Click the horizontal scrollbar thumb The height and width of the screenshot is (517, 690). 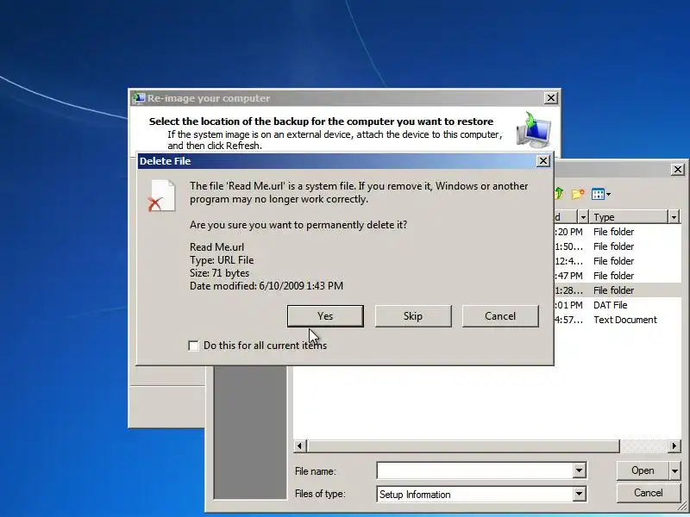pos(463,446)
